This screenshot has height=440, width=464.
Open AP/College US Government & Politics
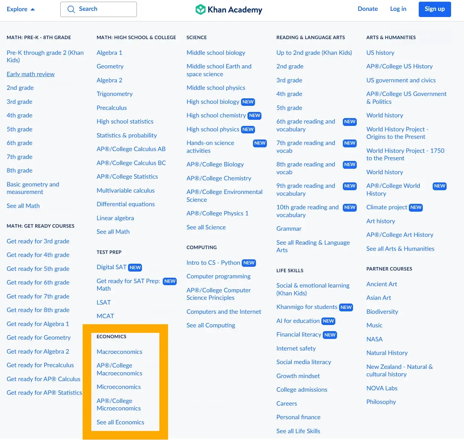click(406, 98)
